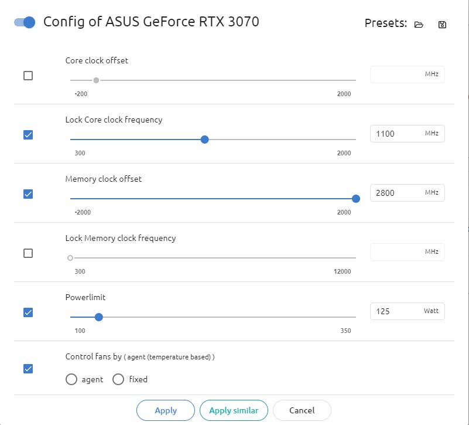Click the Core clock offset MHz input field
469x425 pixels.
pyautogui.click(x=408, y=74)
